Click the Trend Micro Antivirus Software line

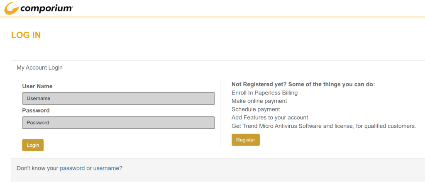[324, 126]
